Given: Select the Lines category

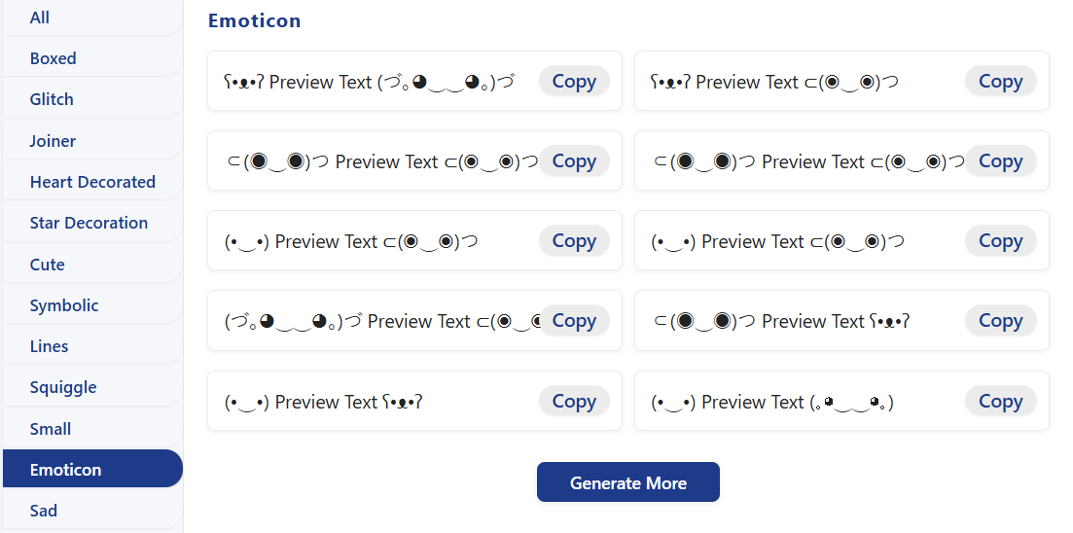Looking at the screenshot, I should tap(92, 346).
